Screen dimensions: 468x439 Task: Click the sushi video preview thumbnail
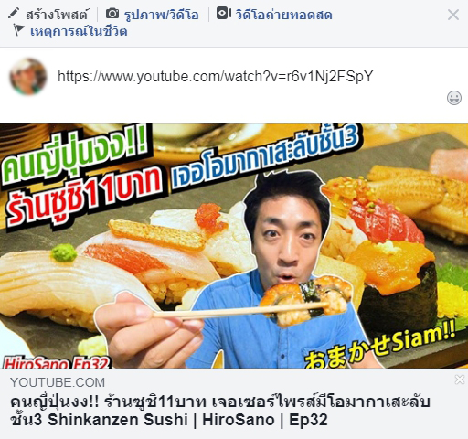pyautogui.click(x=234, y=246)
